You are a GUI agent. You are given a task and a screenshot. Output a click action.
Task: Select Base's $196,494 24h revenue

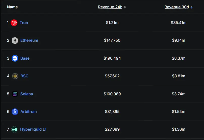(112, 58)
